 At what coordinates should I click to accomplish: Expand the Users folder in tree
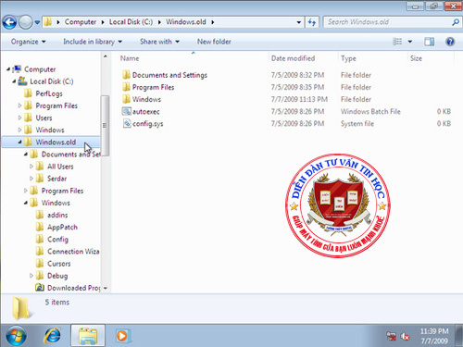click(x=19, y=118)
